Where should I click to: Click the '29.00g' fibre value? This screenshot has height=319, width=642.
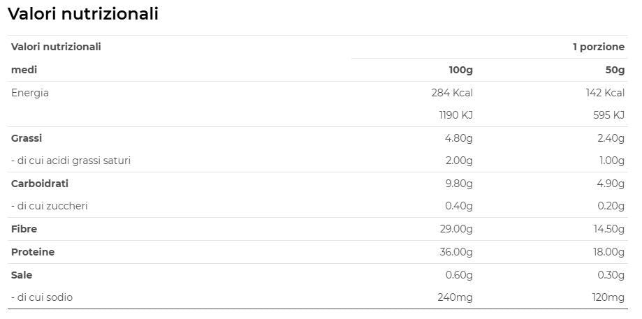(455, 229)
